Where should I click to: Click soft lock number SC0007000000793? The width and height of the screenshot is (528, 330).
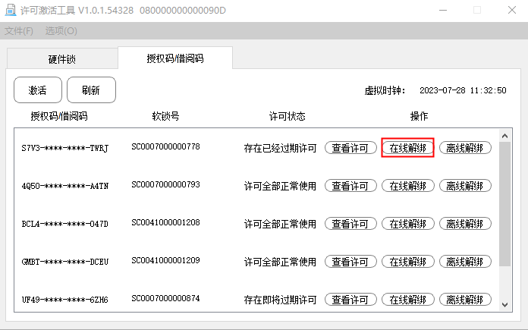coord(165,184)
